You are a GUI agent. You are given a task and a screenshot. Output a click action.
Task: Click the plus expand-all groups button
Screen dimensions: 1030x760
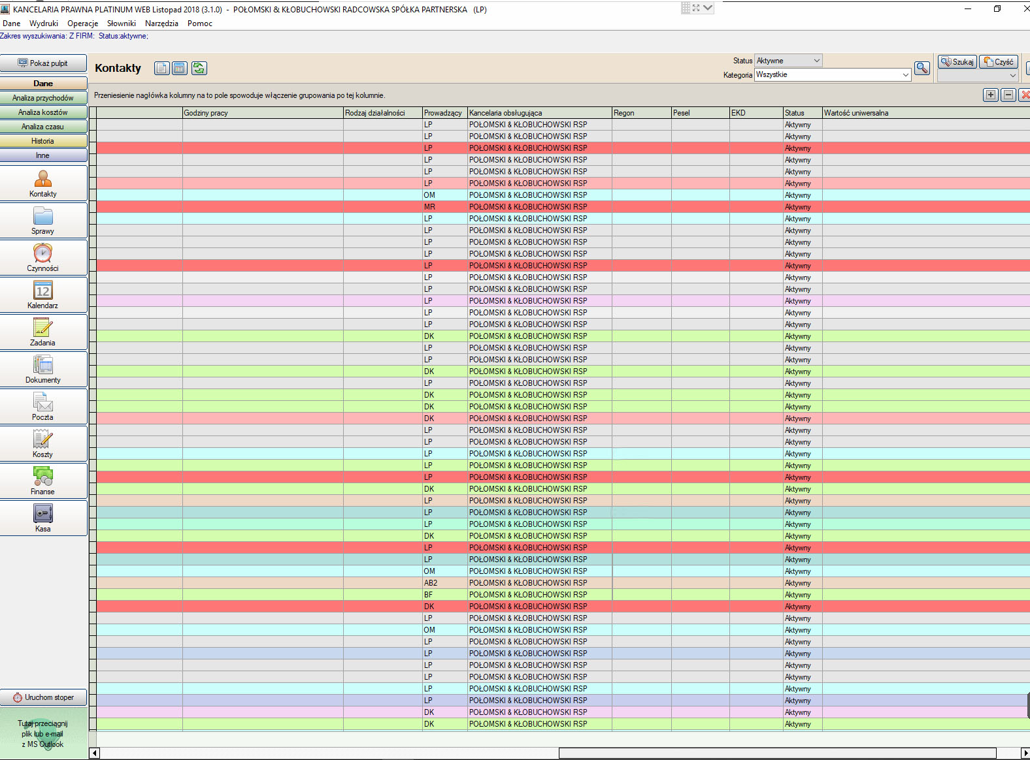[x=990, y=95]
